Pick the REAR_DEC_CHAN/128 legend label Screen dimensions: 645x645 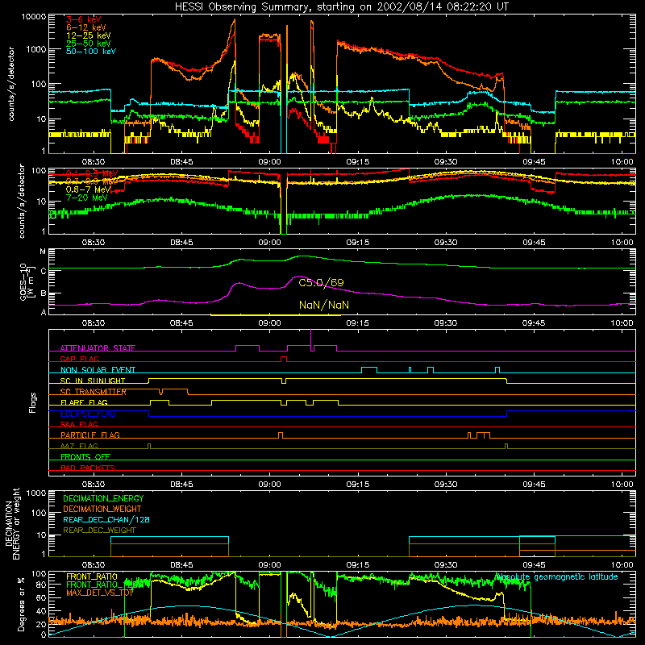pyautogui.click(x=106, y=519)
